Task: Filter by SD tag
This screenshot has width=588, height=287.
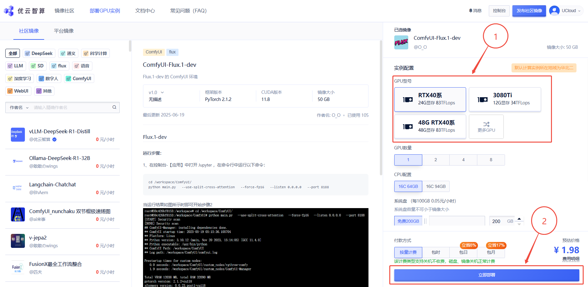Action: tap(38, 66)
